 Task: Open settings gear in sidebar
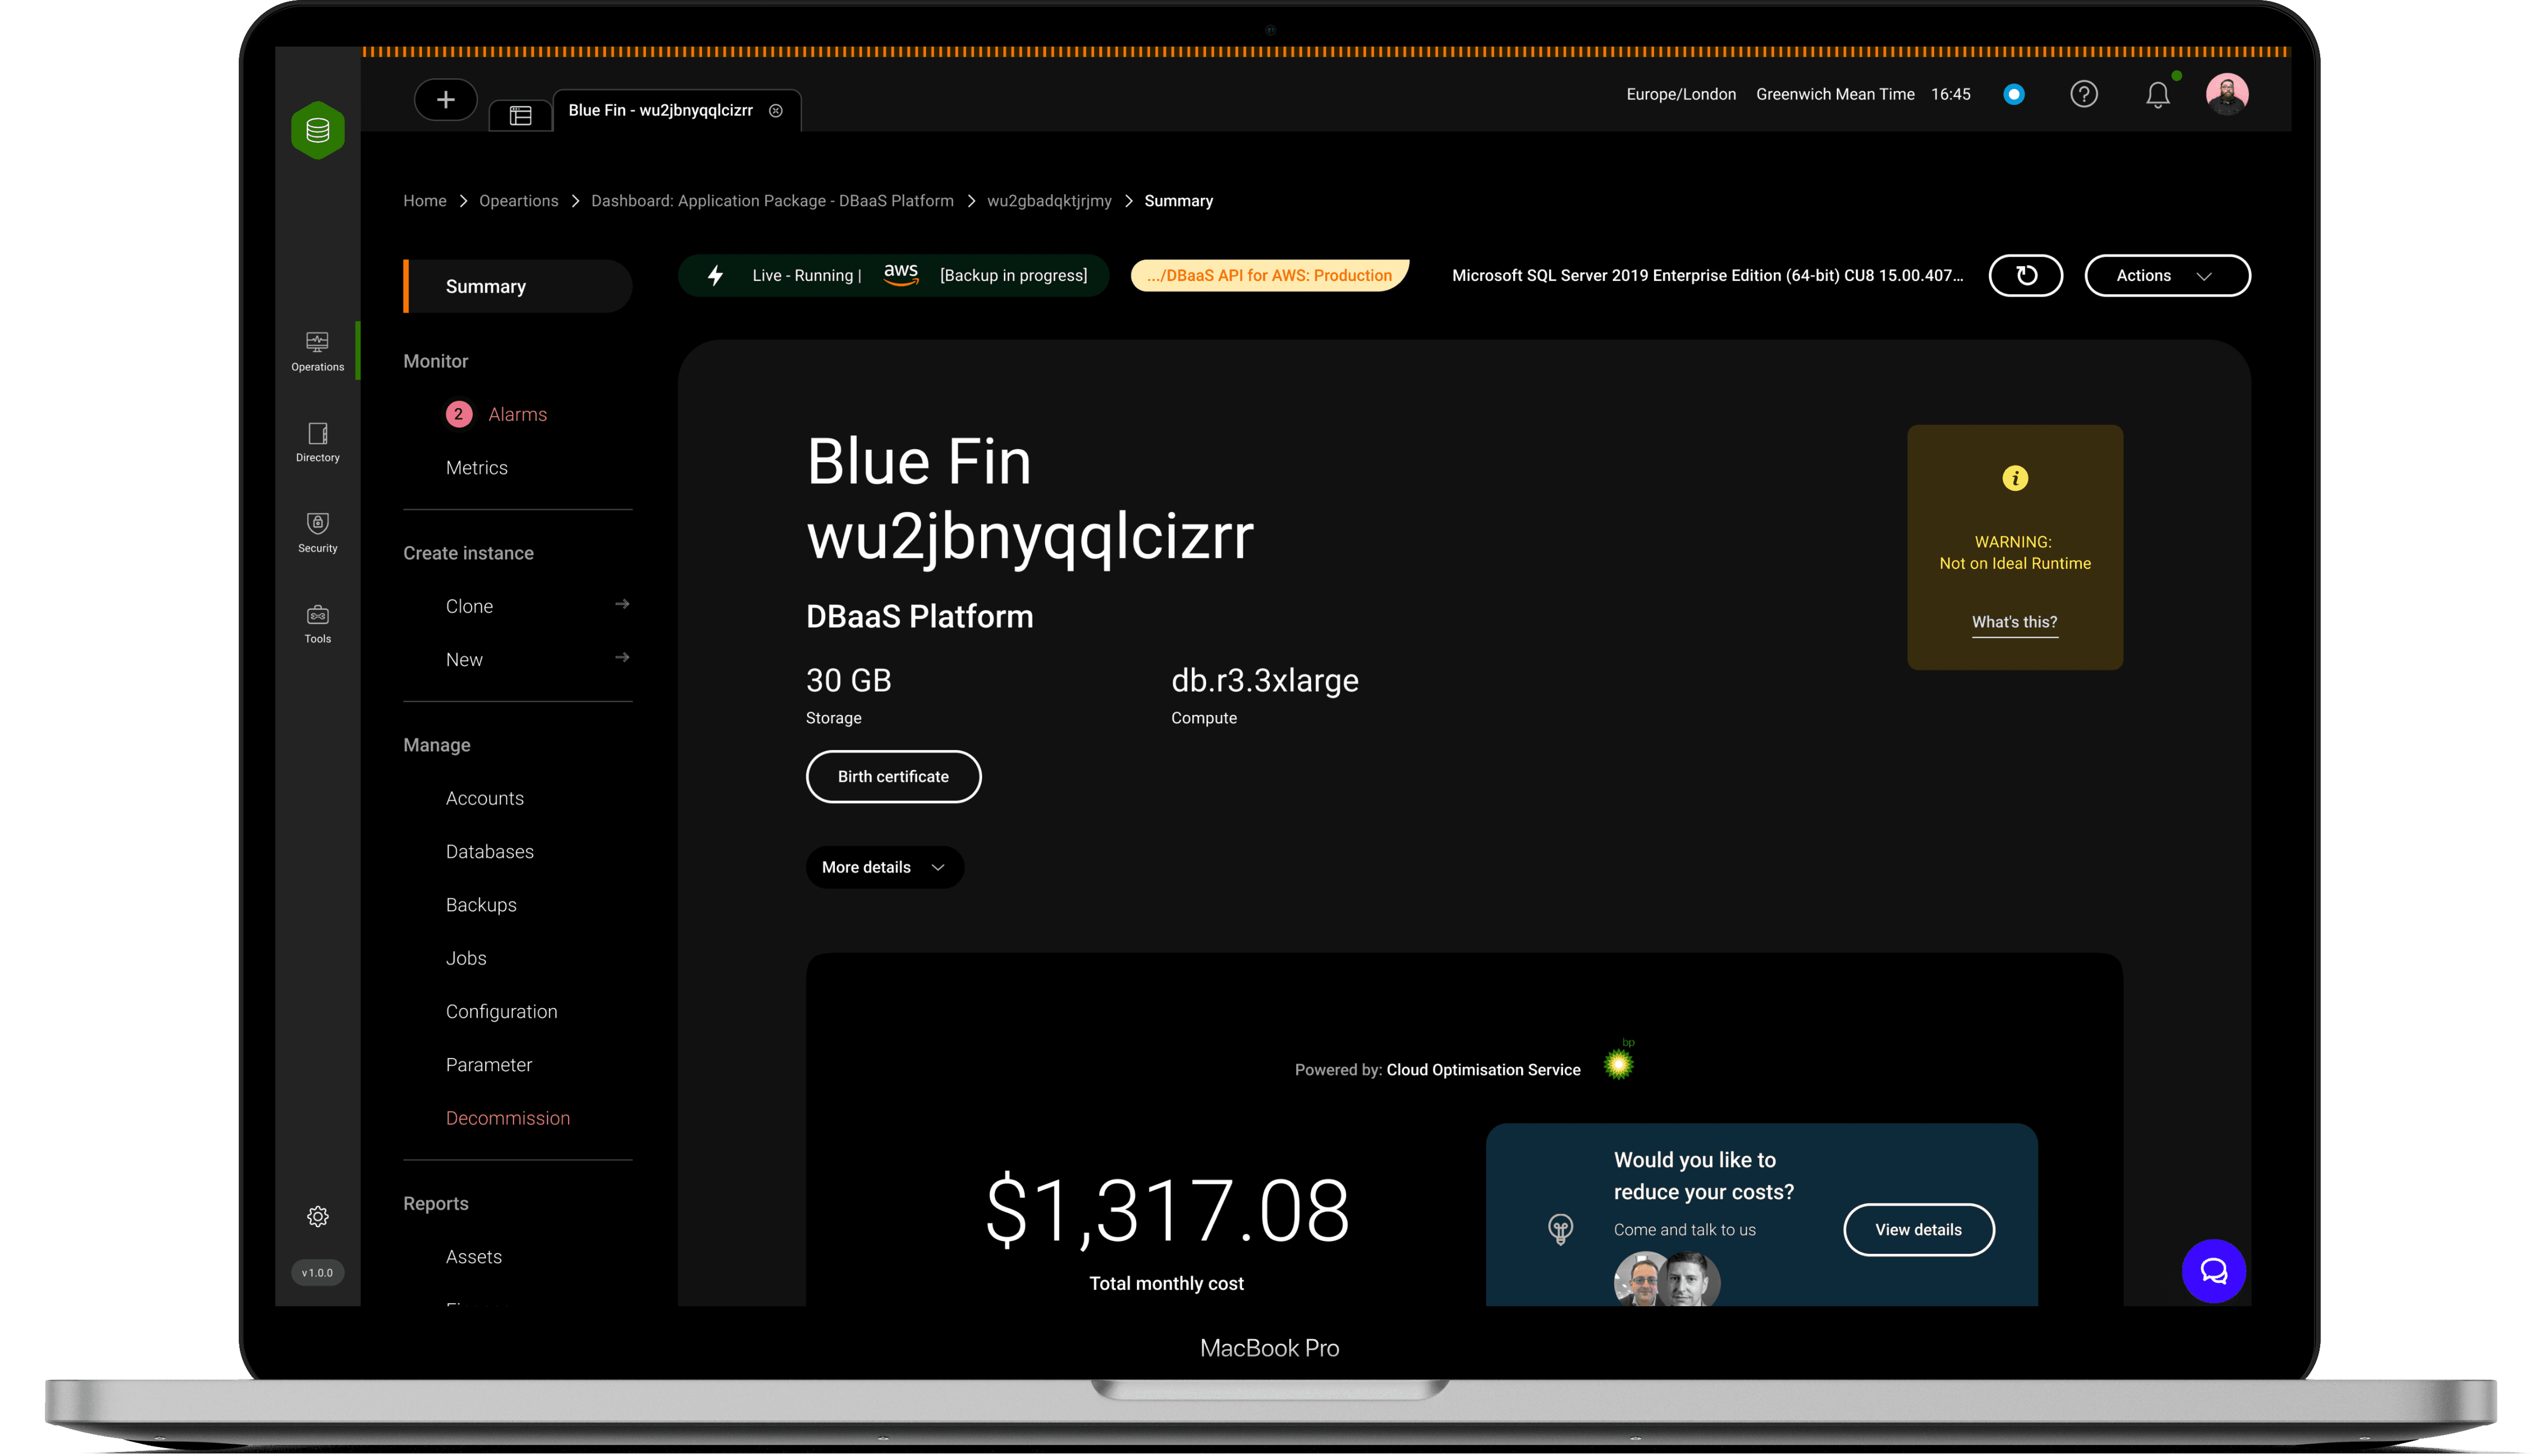[x=317, y=1216]
